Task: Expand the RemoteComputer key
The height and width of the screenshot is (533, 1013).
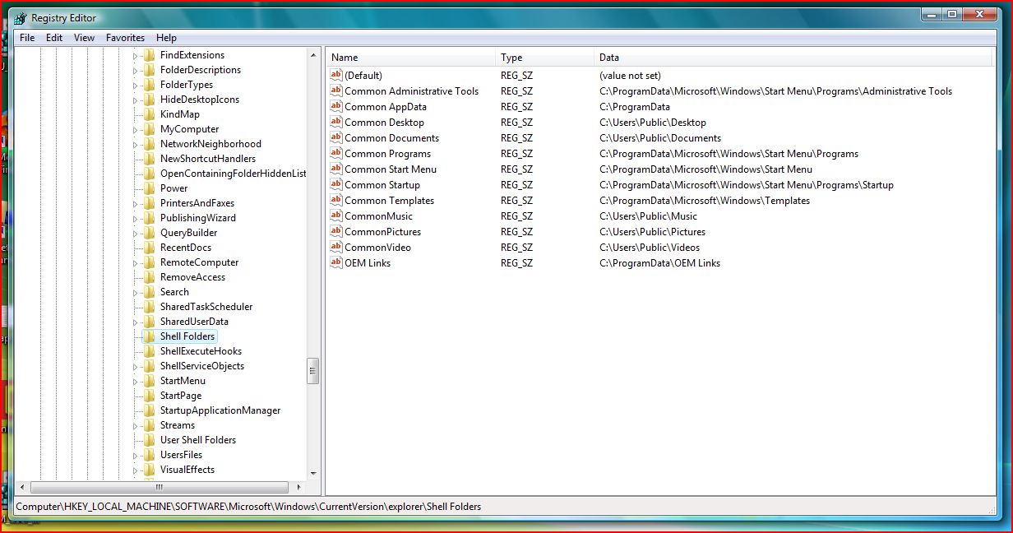Action: 136,262
